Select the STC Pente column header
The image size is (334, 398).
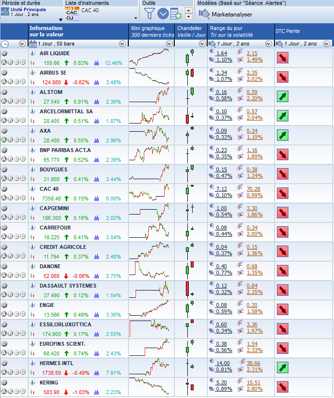(304, 31)
